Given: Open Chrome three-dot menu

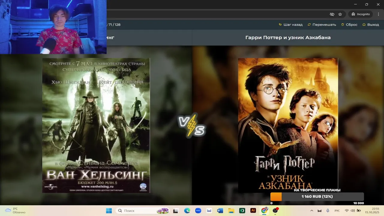Looking at the screenshot, I should tap(379, 14).
